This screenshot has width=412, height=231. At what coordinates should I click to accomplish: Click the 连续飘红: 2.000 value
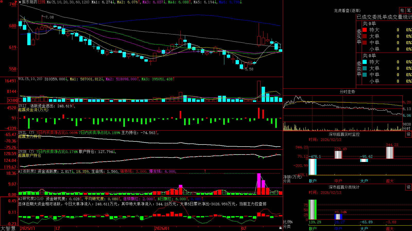pos(139,199)
